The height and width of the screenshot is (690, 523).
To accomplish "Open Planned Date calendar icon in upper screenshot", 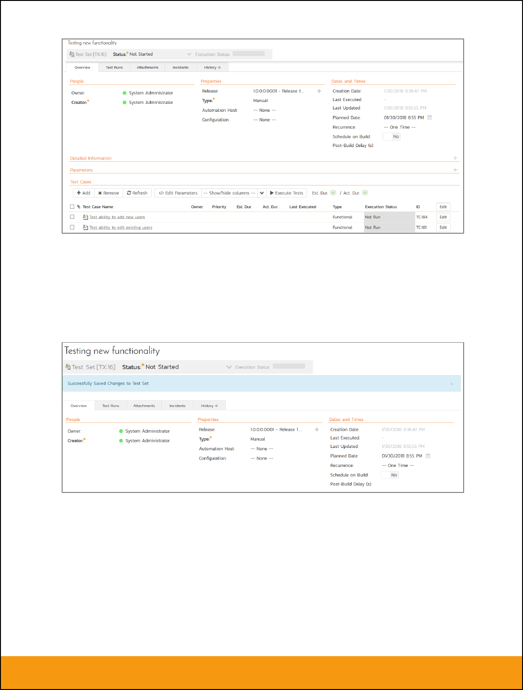I will click(430, 117).
